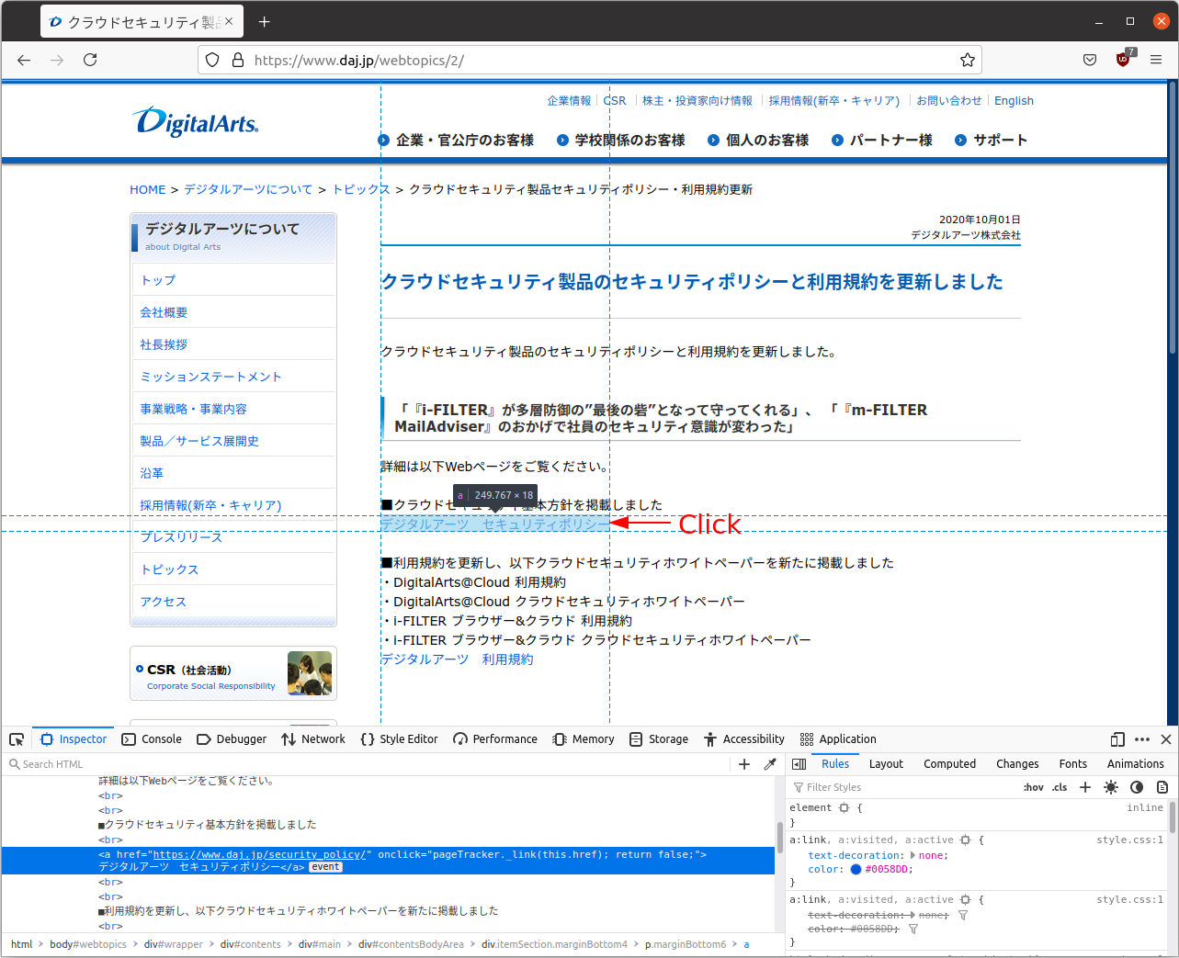Open the Firefox hamburger menu
The image size is (1179, 958).
[x=1156, y=59]
